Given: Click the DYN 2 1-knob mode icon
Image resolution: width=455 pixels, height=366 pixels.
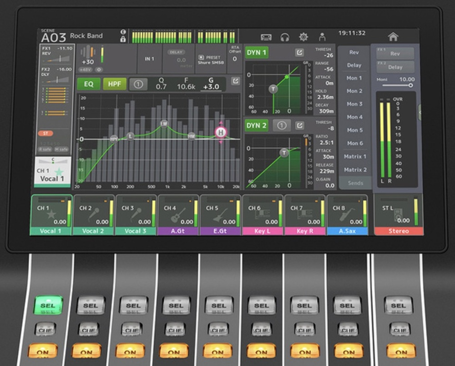Looking at the screenshot, I should [x=281, y=126].
